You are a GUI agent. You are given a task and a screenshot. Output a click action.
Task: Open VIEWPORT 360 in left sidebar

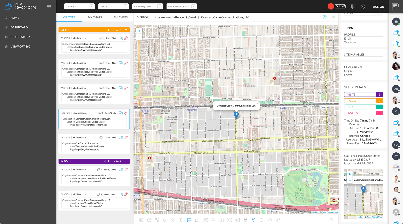(x=20, y=46)
